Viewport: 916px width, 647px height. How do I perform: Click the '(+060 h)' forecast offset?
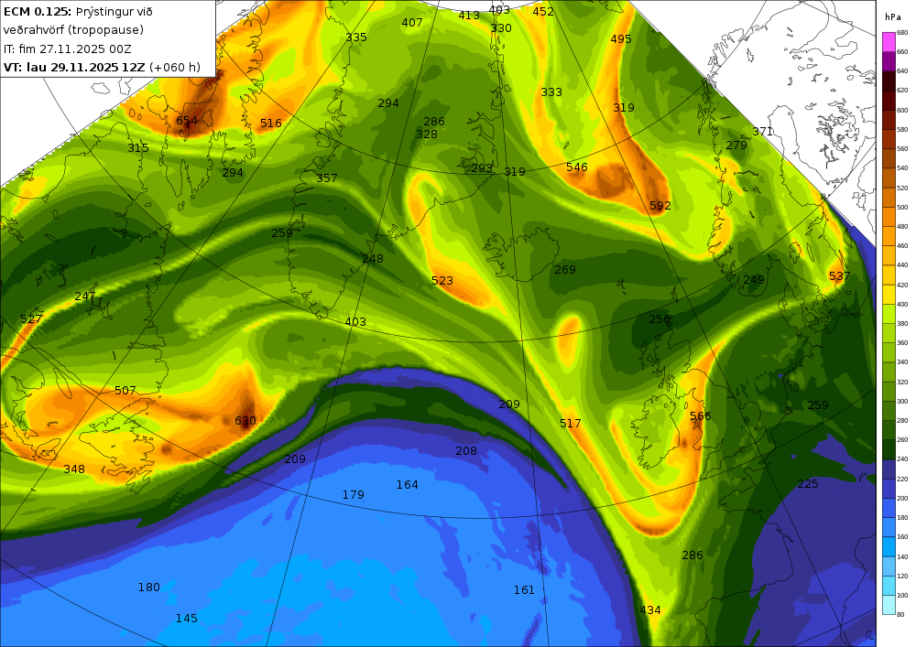tap(175, 67)
